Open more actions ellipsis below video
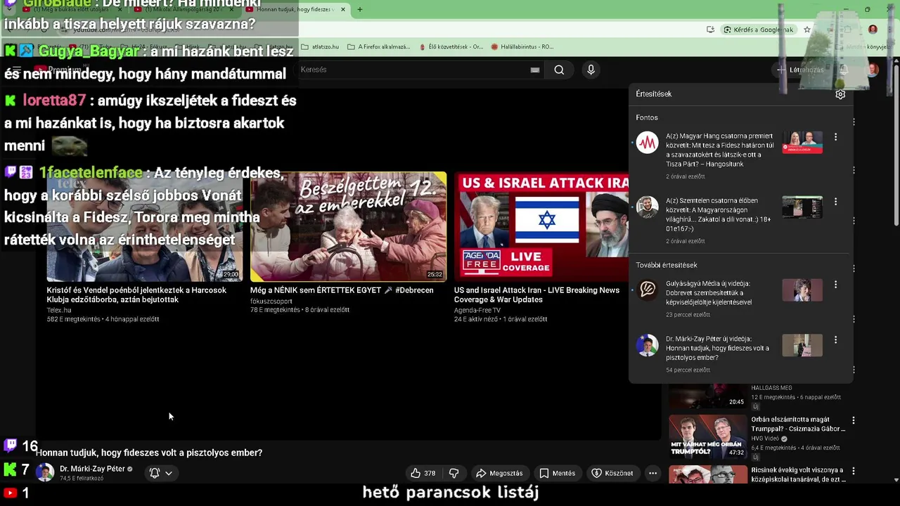Screen dimensions: 900x506 click(652, 473)
